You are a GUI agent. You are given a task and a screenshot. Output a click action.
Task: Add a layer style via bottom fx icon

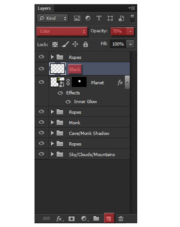point(60,219)
